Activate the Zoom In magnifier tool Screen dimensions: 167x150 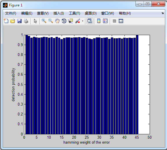coord(44,21)
